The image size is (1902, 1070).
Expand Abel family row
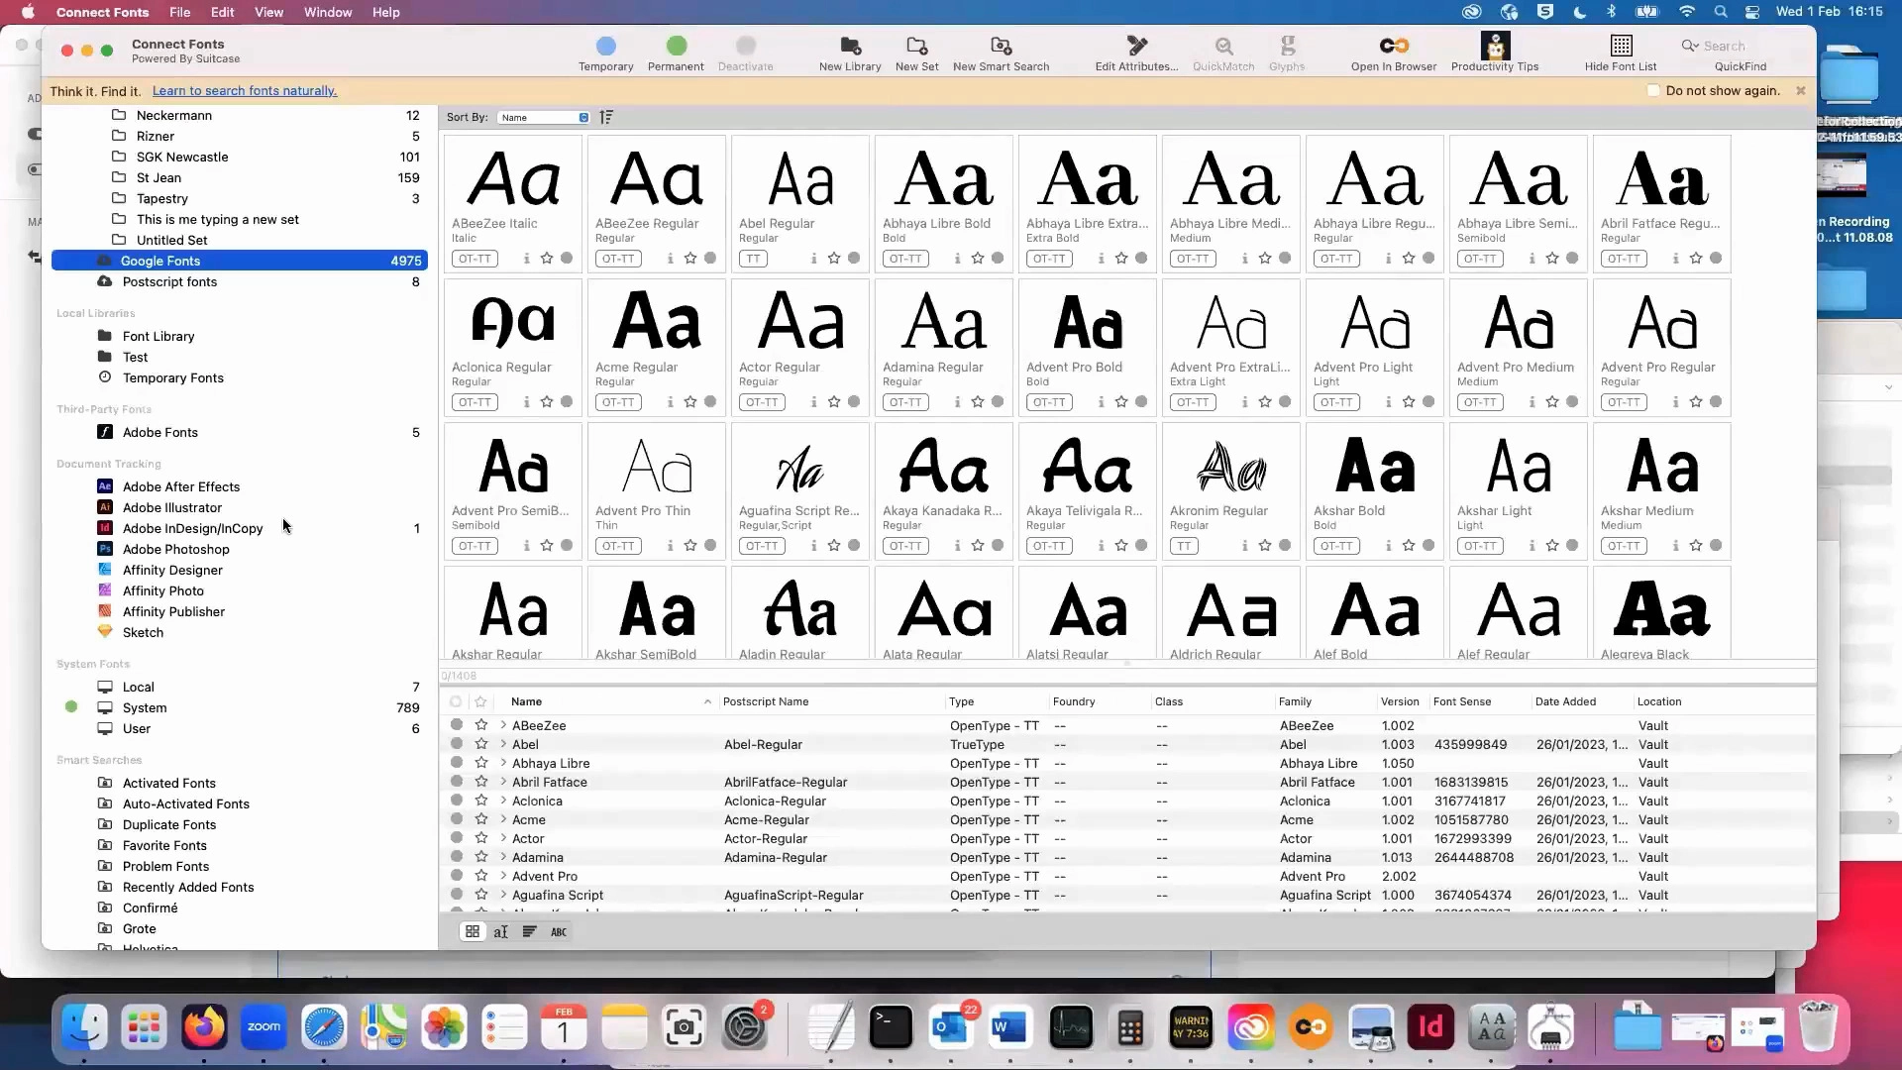tap(503, 744)
